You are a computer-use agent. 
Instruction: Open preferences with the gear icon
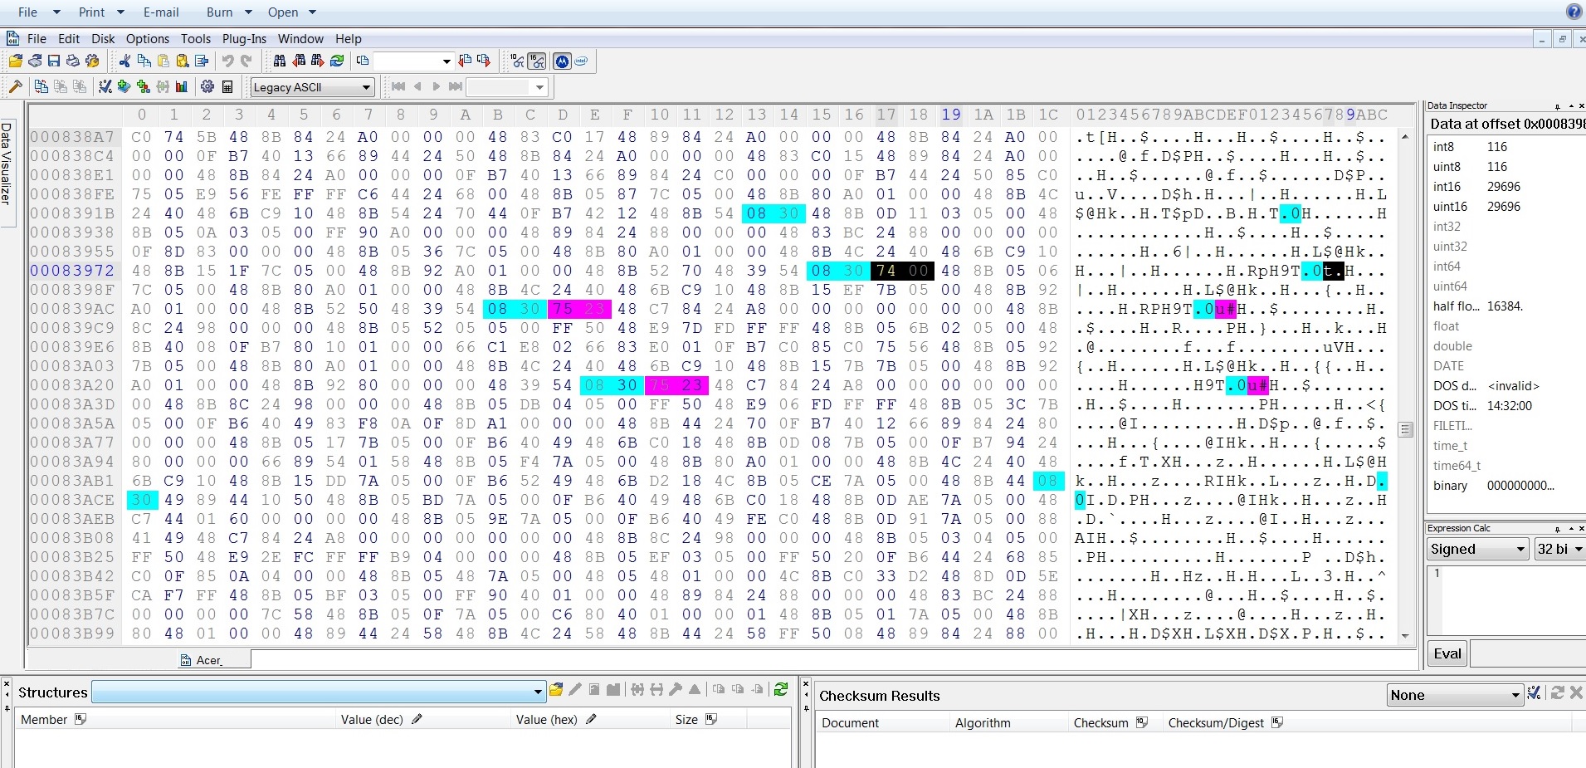[207, 86]
